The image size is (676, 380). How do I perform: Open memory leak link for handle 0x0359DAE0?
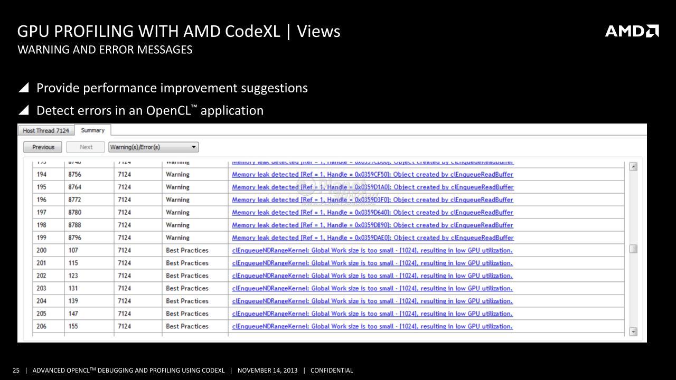373,237
